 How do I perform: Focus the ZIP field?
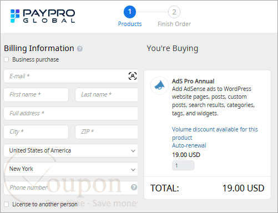pyautogui.click(x=107, y=132)
